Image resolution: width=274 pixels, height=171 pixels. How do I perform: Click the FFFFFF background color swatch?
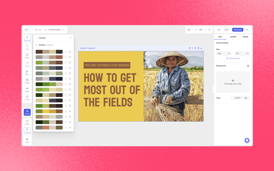point(237,98)
